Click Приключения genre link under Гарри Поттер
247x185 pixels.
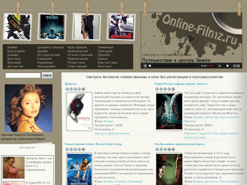pyautogui.click(x=229, y=117)
